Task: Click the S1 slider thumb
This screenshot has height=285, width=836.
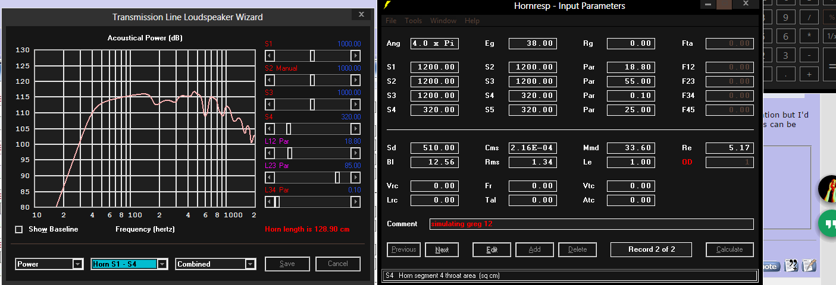Action: tap(312, 55)
